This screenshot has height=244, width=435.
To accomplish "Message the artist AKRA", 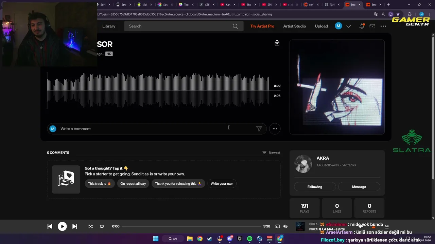I will (359, 187).
